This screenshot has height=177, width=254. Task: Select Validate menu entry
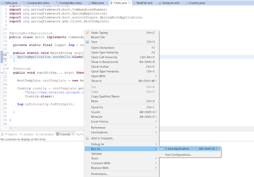(122, 153)
